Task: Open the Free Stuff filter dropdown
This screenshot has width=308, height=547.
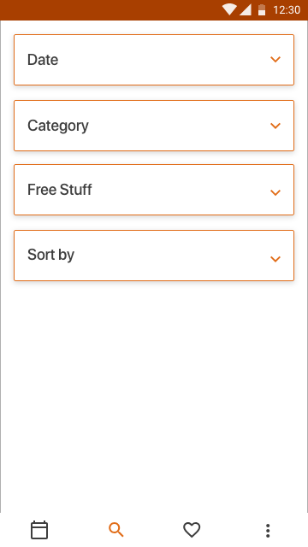Action: [x=154, y=190]
